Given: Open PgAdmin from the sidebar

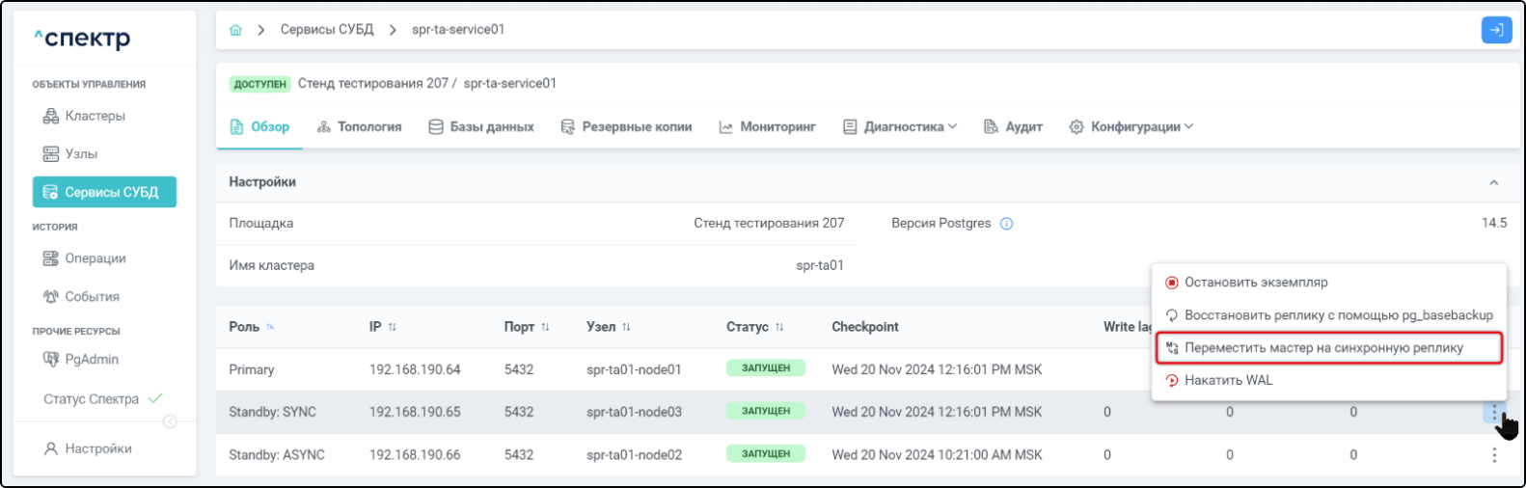Looking at the screenshot, I should click(x=92, y=360).
